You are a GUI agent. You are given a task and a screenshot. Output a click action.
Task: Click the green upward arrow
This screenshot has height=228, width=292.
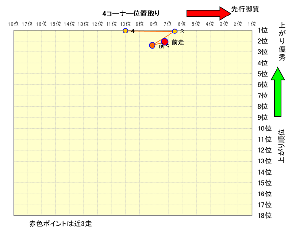(278, 92)
